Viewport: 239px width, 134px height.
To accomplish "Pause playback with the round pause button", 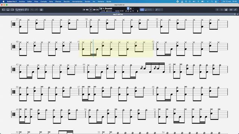I will click(x=91, y=10).
